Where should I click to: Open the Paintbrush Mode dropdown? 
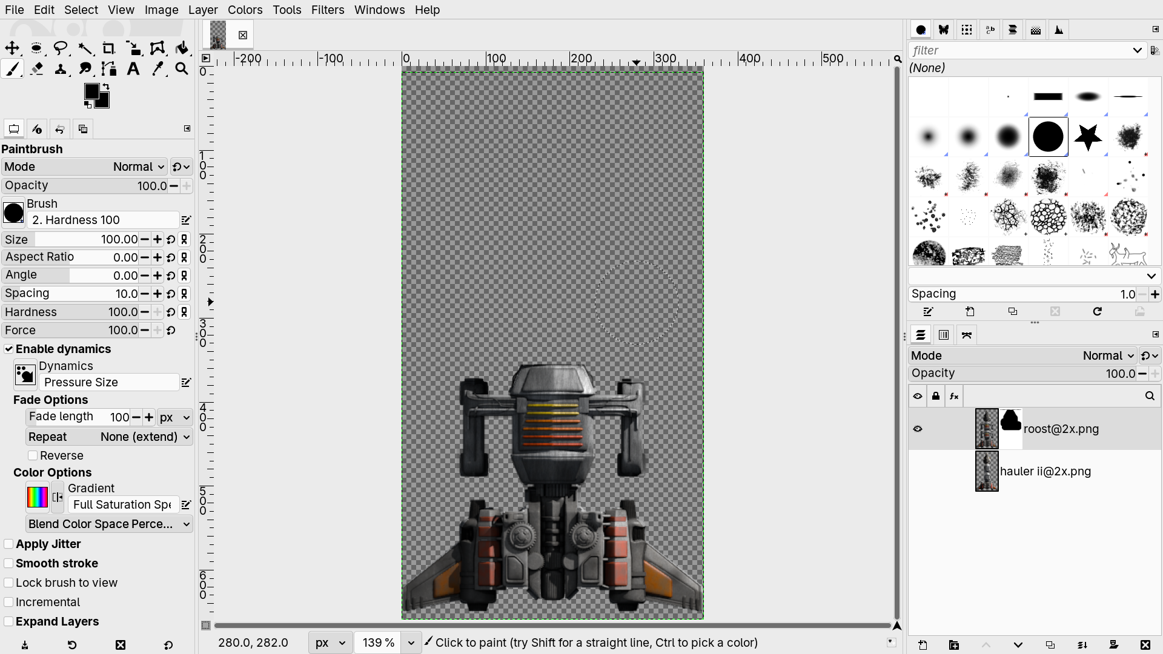click(84, 167)
